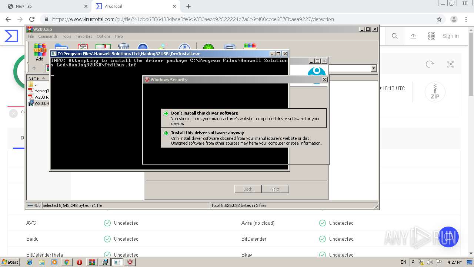The width and height of the screenshot is (474, 267).
Task: Click the BitDefender engine name
Action: (x=254, y=239)
